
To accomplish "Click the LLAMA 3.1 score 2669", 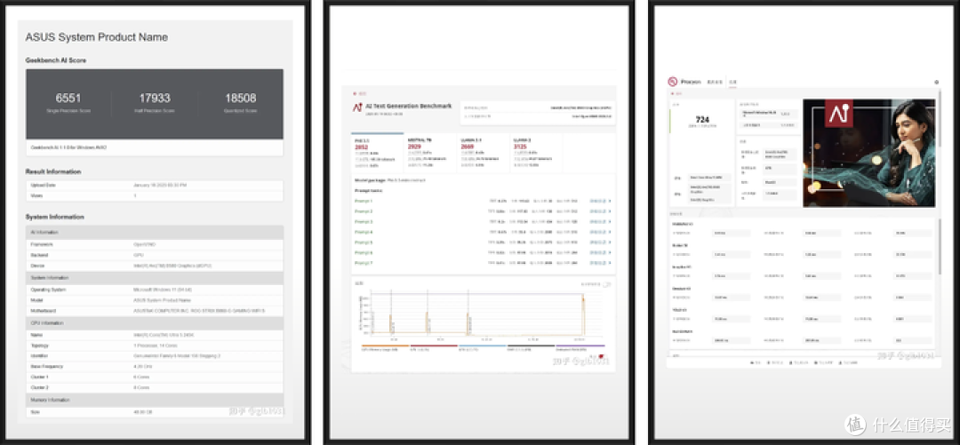I will pos(468,147).
